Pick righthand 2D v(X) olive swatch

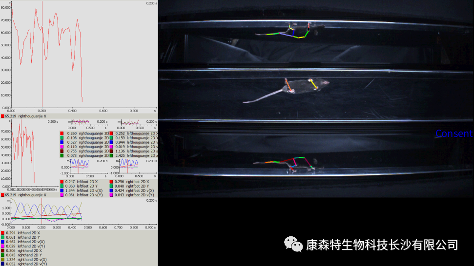(2, 259)
